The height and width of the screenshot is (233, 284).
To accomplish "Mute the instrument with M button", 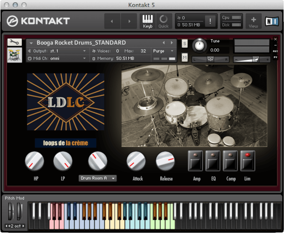I will 185,58.
